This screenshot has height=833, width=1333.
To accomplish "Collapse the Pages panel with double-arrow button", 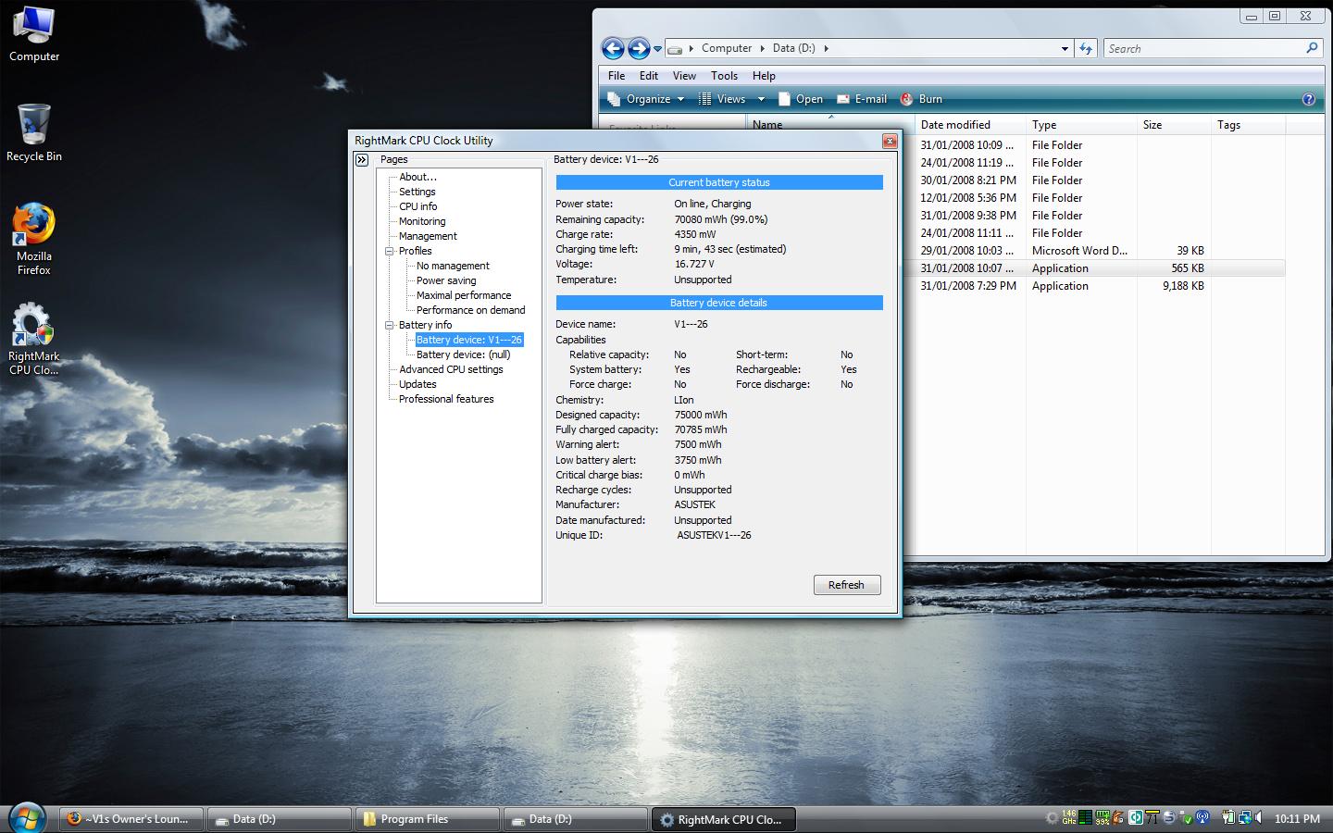I will pyautogui.click(x=362, y=160).
